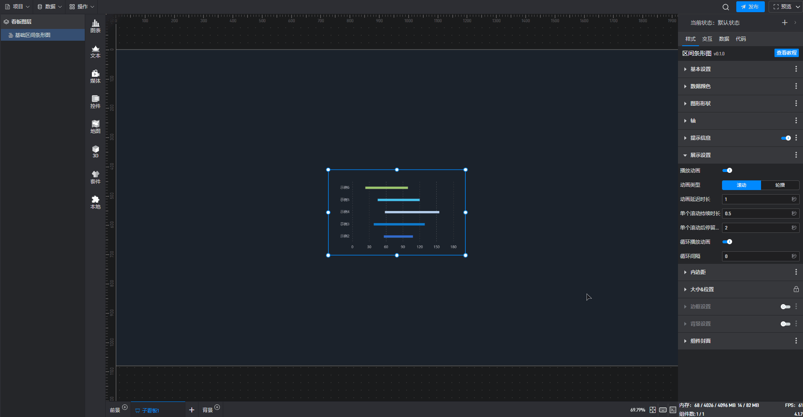Click the circled plus next to 背景
803x417 pixels.
(x=217, y=407)
